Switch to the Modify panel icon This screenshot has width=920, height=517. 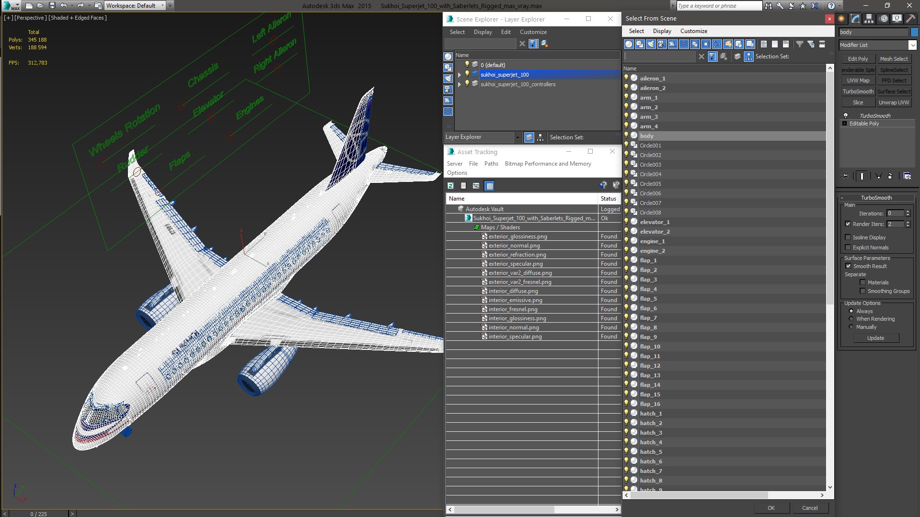pyautogui.click(x=855, y=19)
